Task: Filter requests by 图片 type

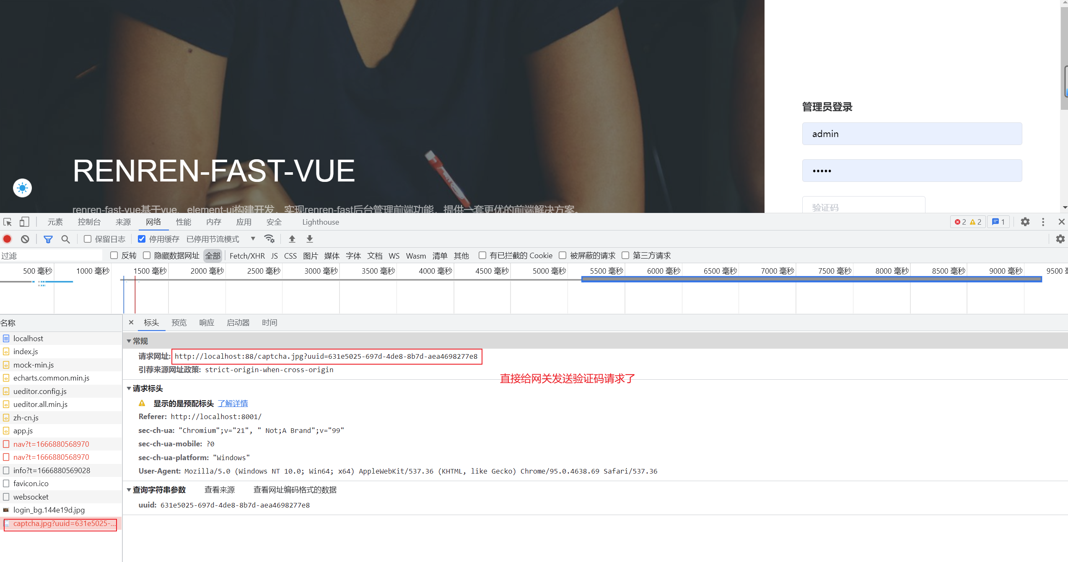Action: 311,256
